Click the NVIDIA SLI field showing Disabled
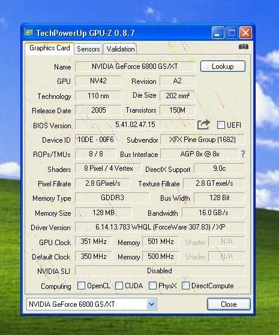 pos(160,271)
